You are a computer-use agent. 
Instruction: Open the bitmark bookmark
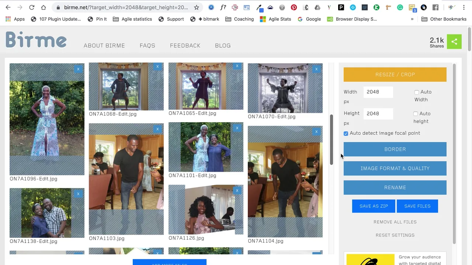click(205, 19)
